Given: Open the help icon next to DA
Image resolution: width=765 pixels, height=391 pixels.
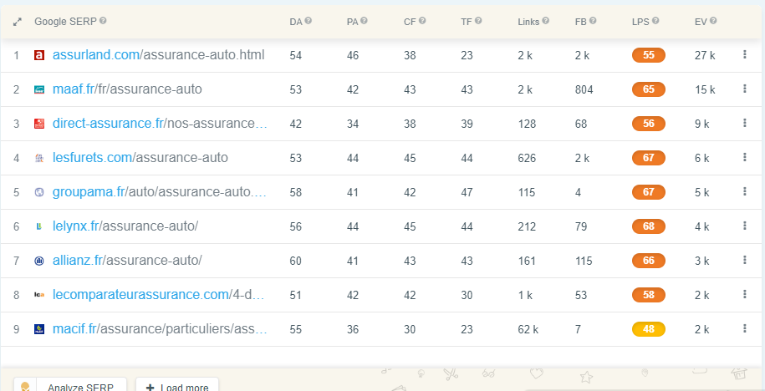Looking at the screenshot, I should [x=309, y=21].
